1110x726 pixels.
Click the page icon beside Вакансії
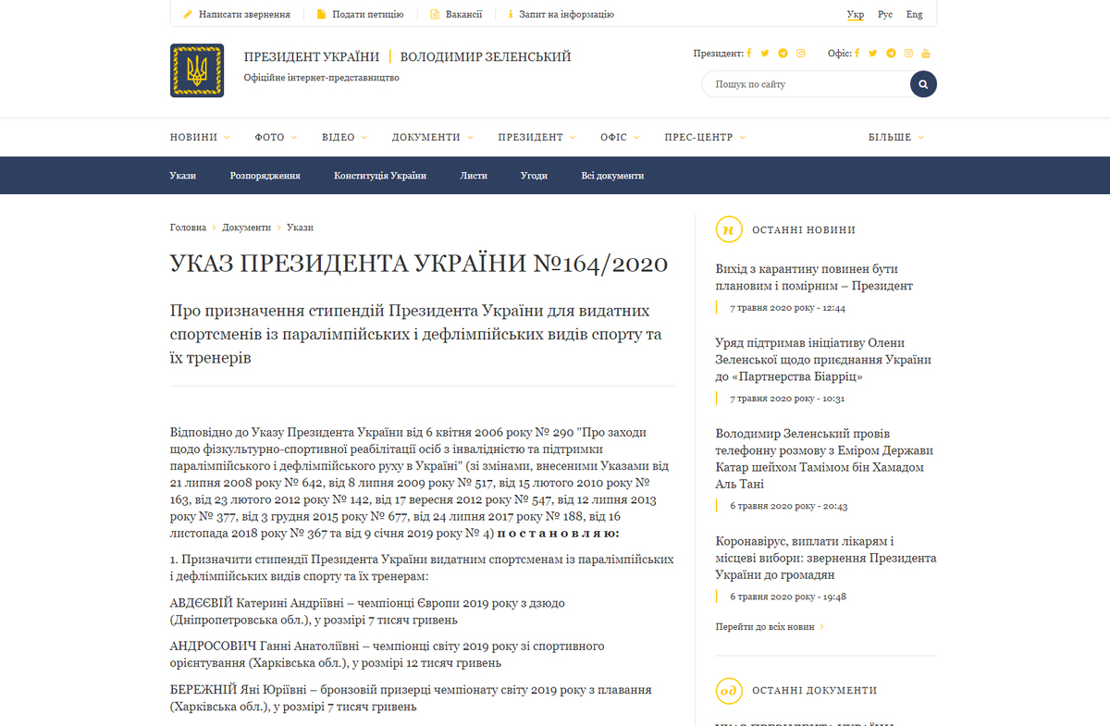tap(435, 15)
